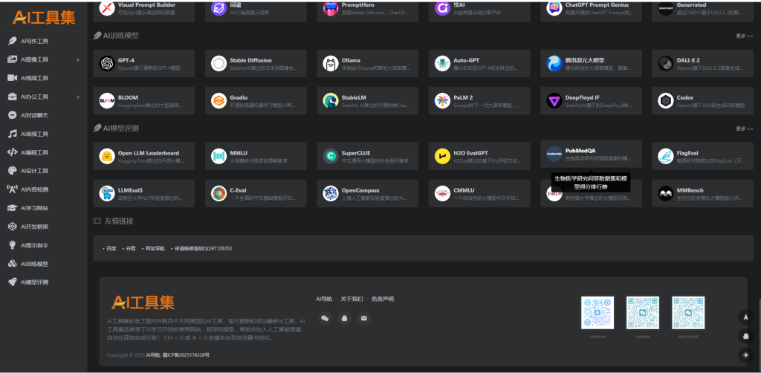Expand the AI图像工具 sidebar submenu
Image resolution: width=761 pixels, height=373 pixels.
(78, 59)
